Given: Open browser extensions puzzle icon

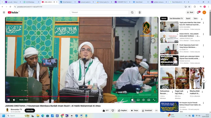Looking at the screenshot, I should (195, 6).
